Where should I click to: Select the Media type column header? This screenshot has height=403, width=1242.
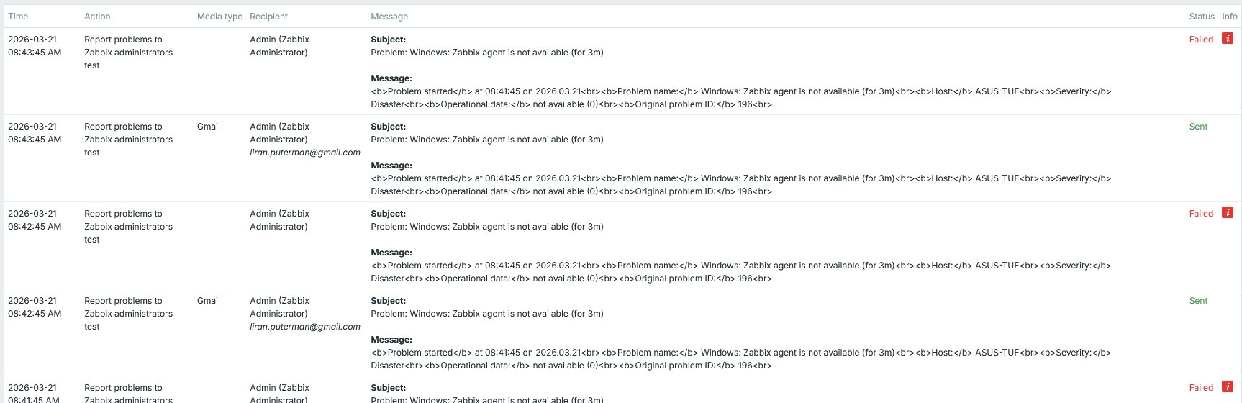[219, 16]
